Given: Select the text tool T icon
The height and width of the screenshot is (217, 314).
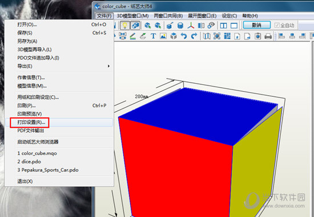Looking at the screenshot, I should 153,36.
